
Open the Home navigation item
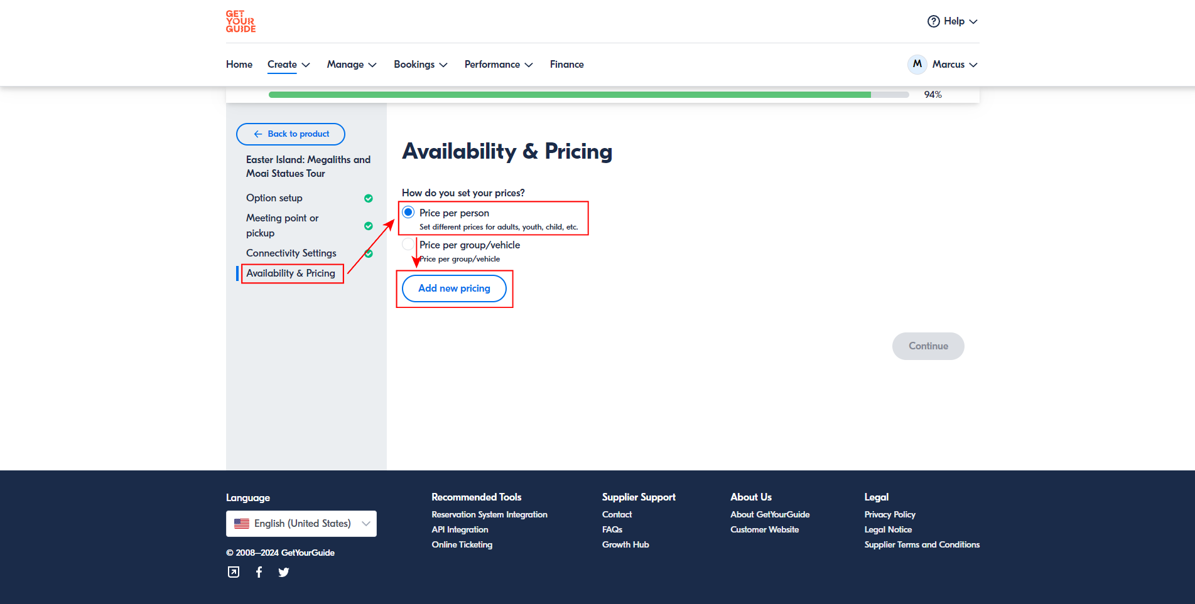pyautogui.click(x=239, y=65)
